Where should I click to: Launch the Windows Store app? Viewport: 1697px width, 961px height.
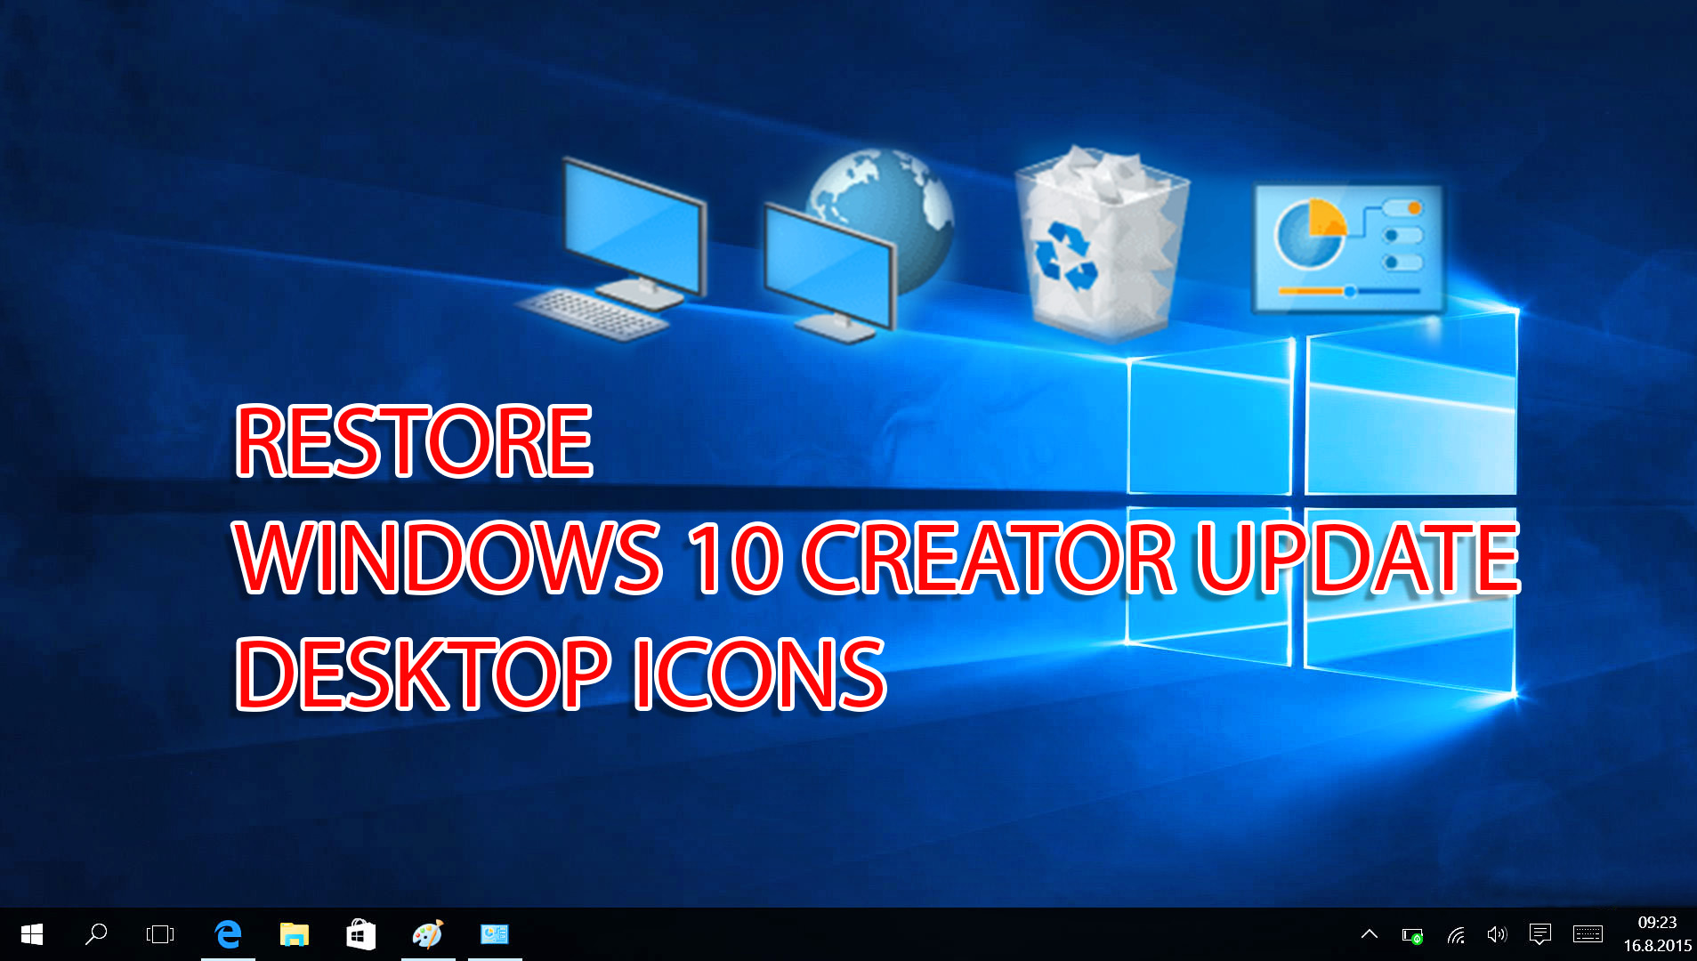tap(360, 935)
